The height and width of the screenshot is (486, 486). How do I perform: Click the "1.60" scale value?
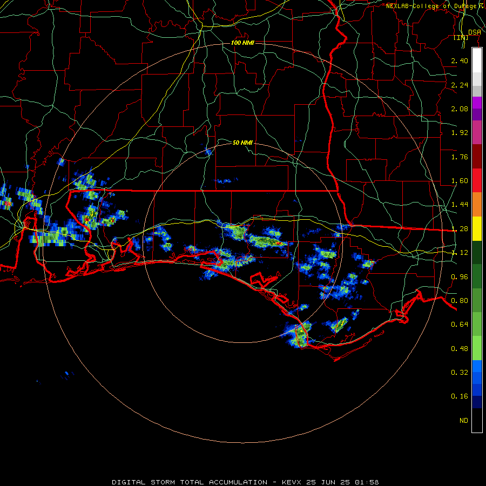460,181
